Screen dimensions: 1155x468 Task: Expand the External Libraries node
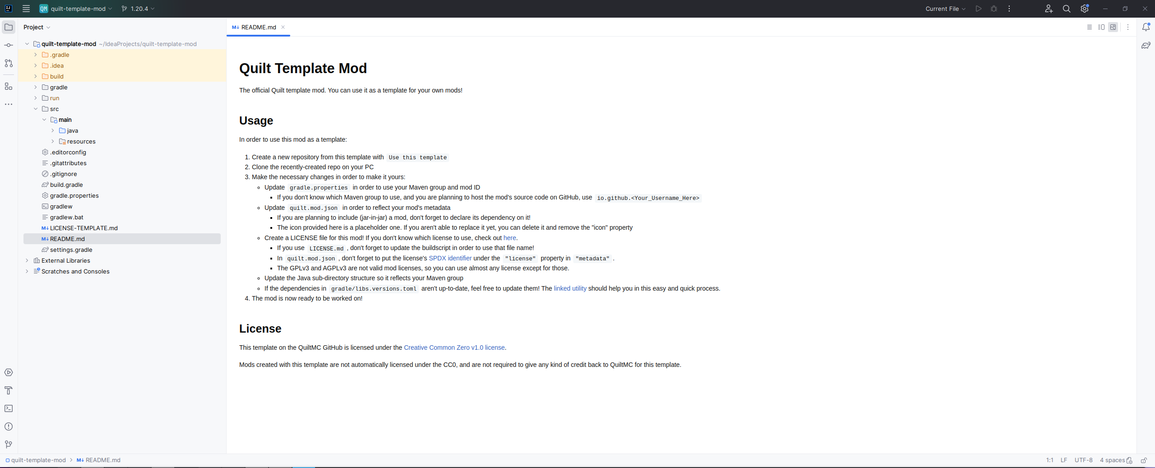point(27,260)
